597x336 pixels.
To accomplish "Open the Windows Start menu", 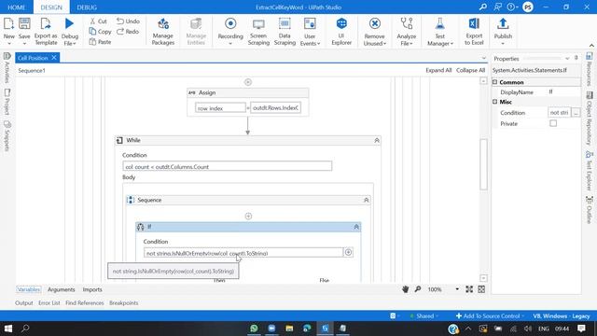I will (8, 329).
